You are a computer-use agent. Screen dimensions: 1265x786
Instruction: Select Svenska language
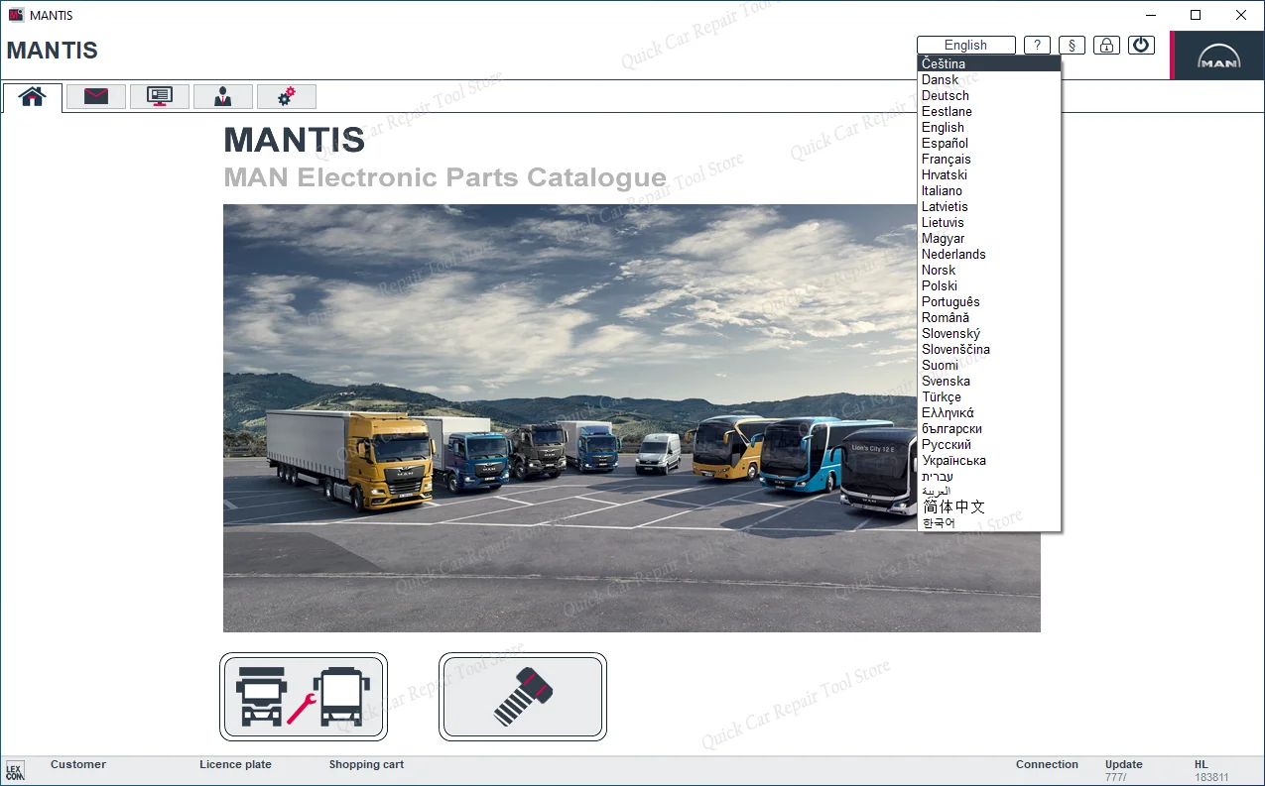click(989, 381)
